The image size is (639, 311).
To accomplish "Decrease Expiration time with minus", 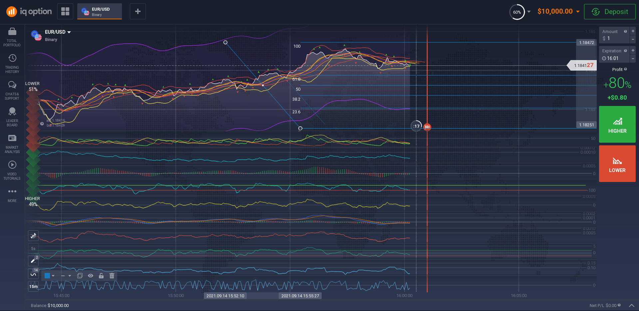I will [x=633, y=58].
